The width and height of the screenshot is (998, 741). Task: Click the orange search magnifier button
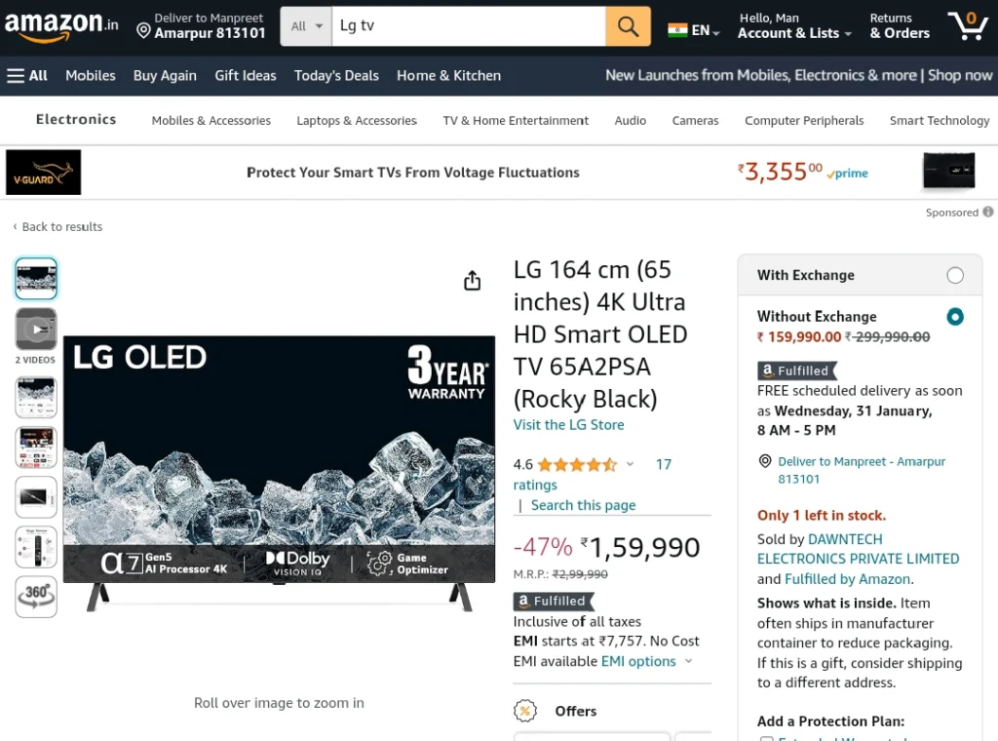628,26
